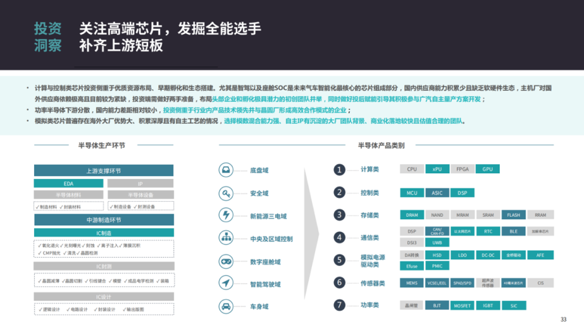Select the teal IC制造 bar

click(x=104, y=233)
